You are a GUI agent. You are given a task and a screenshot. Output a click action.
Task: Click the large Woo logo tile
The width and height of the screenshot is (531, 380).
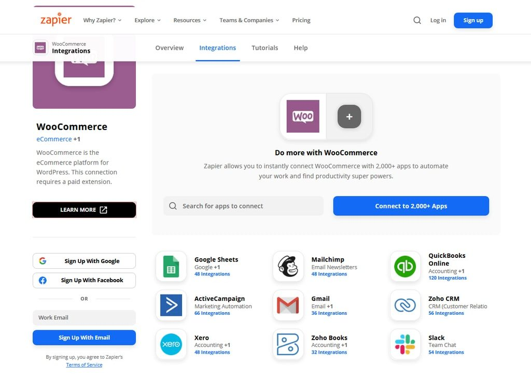pyautogui.click(x=303, y=116)
